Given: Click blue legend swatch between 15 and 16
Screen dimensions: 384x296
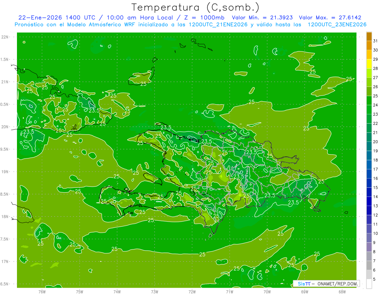Looking at the screenshot, I should (x=369, y=183).
